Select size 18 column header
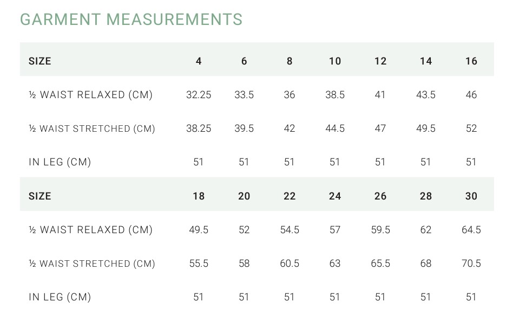The height and width of the screenshot is (321, 506). (x=199, y=196)
